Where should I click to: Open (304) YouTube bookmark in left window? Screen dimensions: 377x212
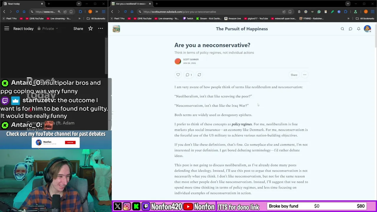34,19
